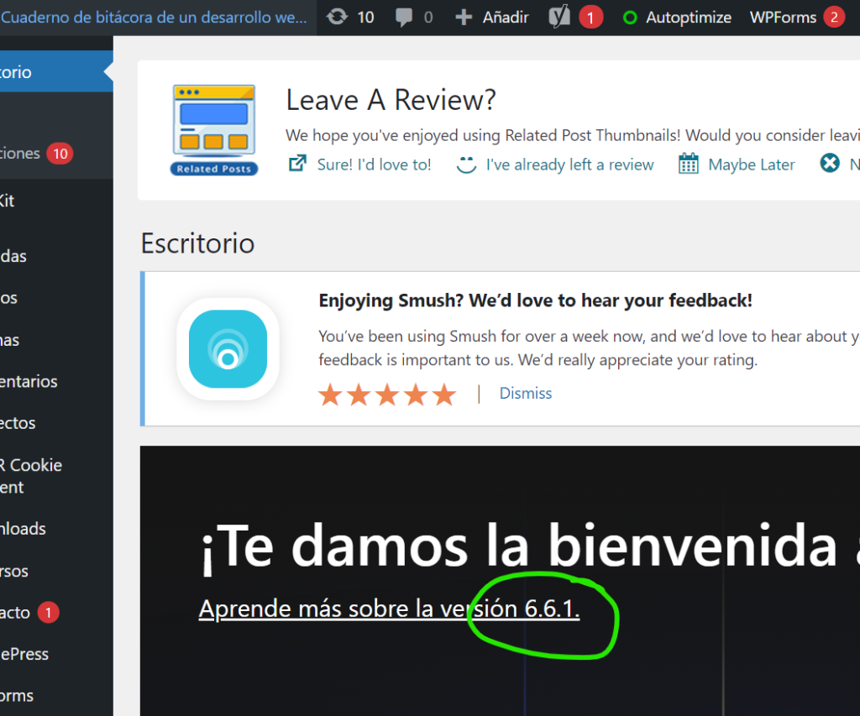
Task: Click Sure! I'd love to! link
Action: click(374, 165)
